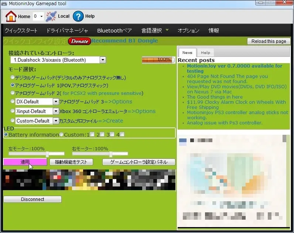Screen dimensions: 294x233
Task: Click the 左モーター slider handle
Action: (47, 154)
